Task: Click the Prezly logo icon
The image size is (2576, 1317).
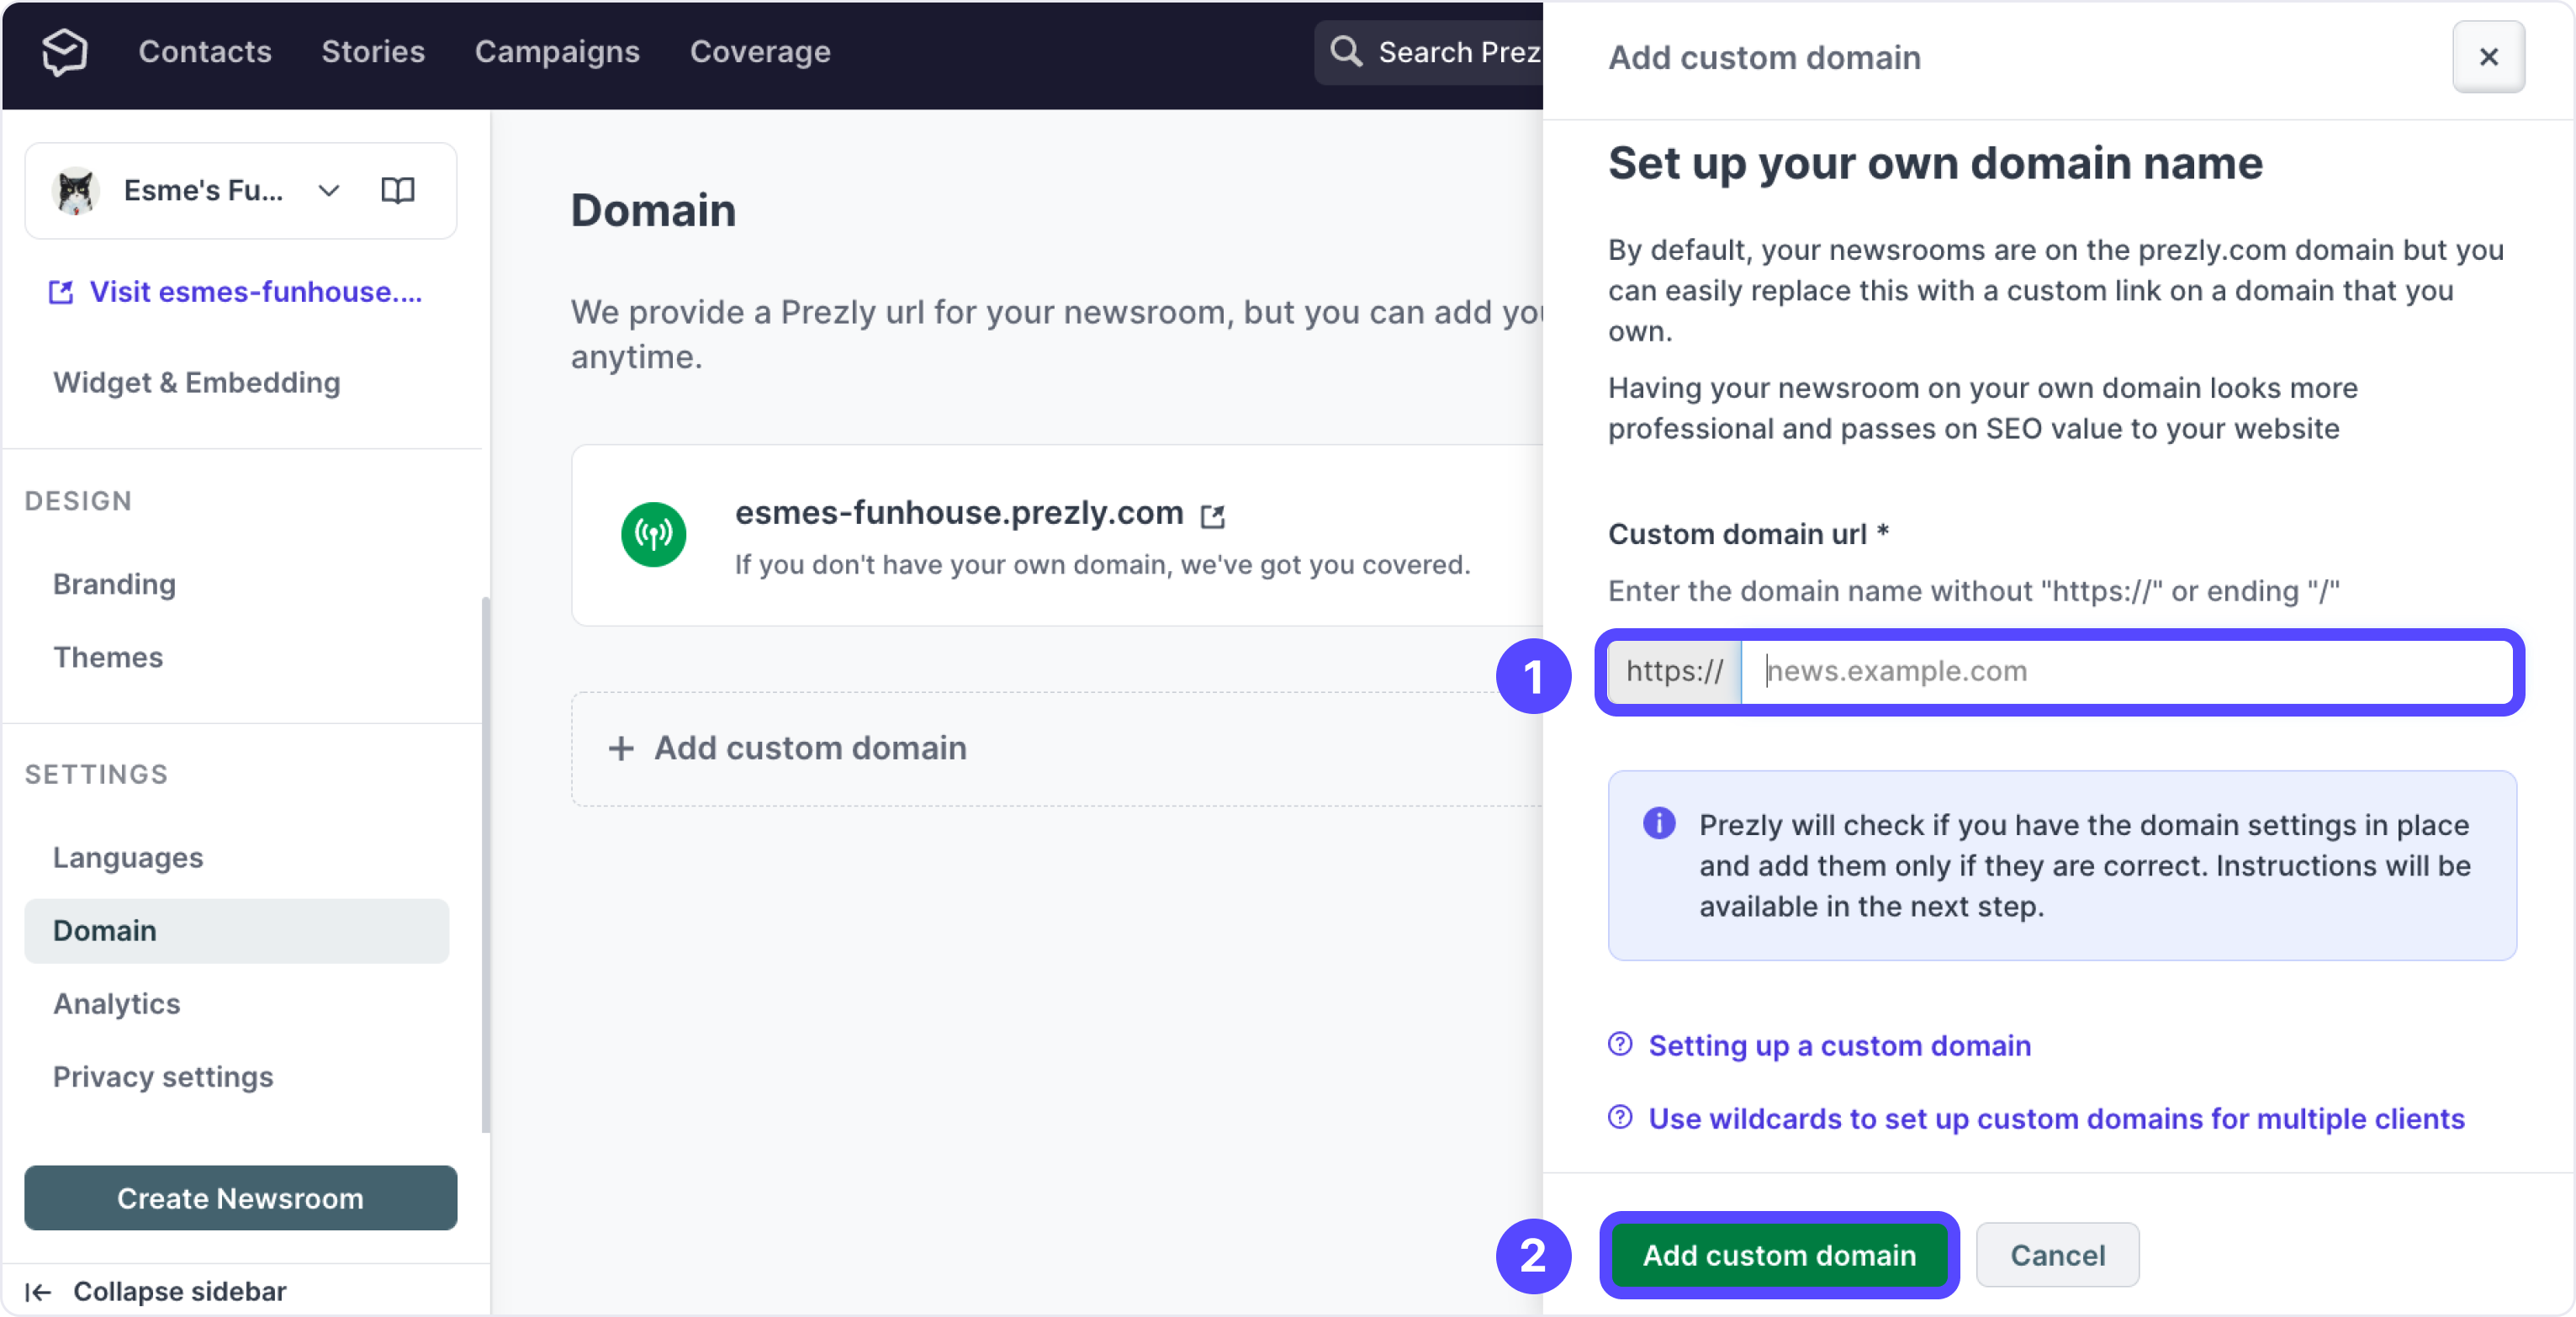Action: 65,51
